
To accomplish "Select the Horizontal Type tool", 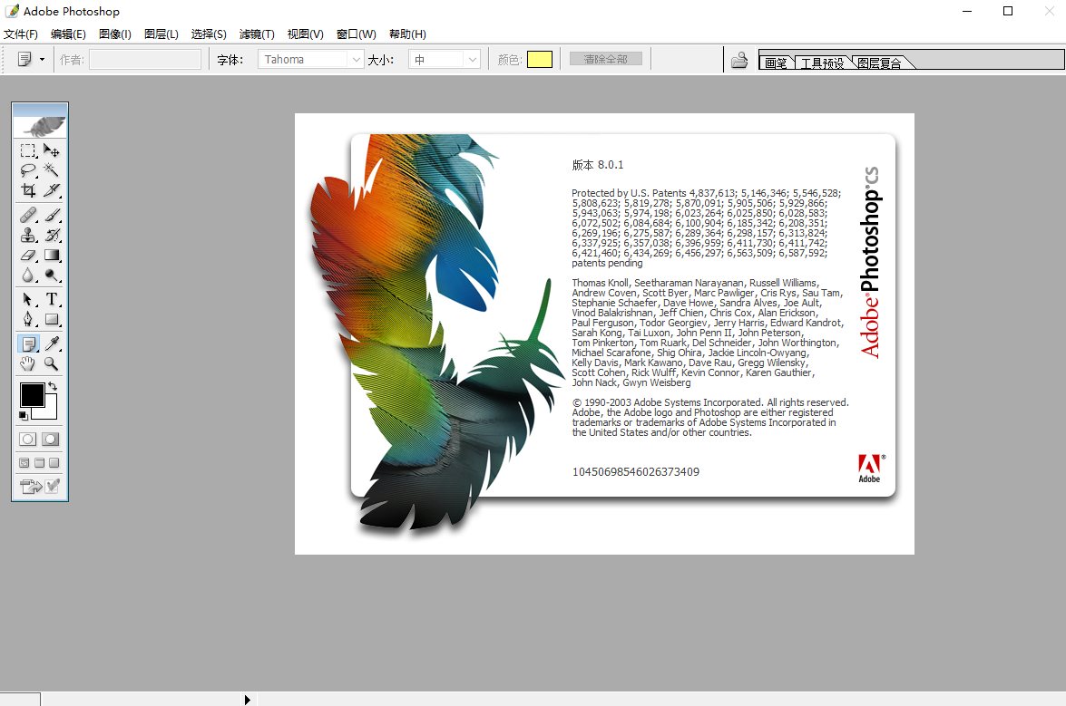I will point(52,299).
